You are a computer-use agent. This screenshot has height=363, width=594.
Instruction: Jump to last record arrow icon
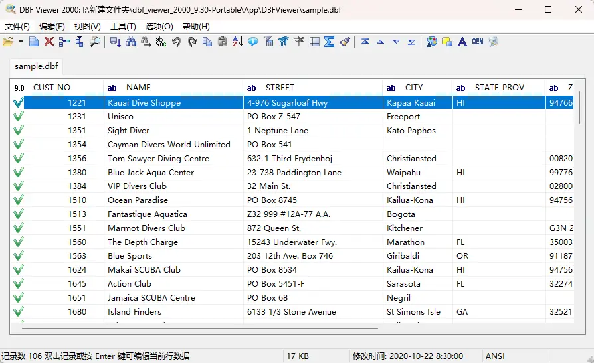coord(411,42)
